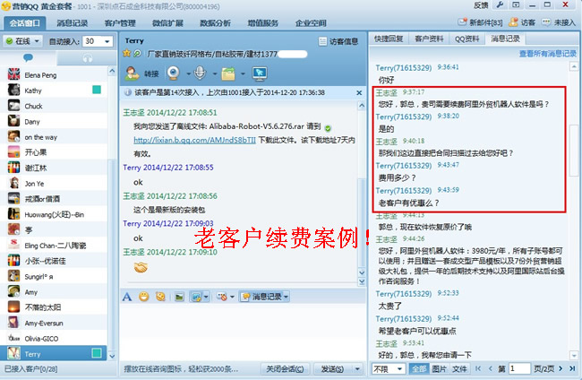Viewport: 582px width, 380px height.
Task: Go to last page of records
Action: [x=572, y=368]
